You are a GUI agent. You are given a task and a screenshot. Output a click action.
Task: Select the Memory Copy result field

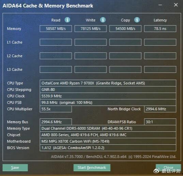pos(125,29)
